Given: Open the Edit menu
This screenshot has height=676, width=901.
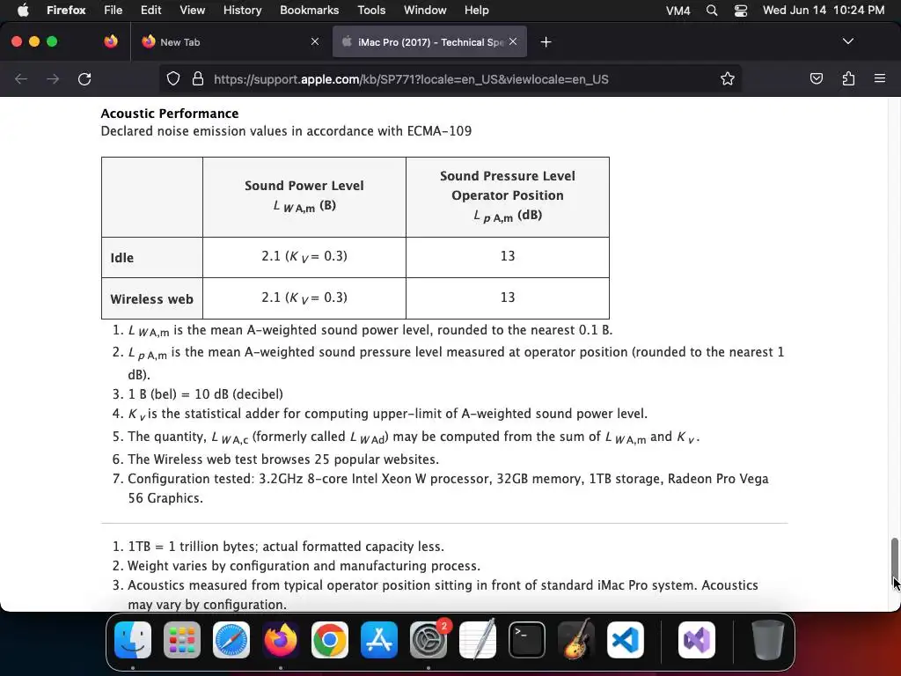Looking at the screenshot, I should point(151,11).
